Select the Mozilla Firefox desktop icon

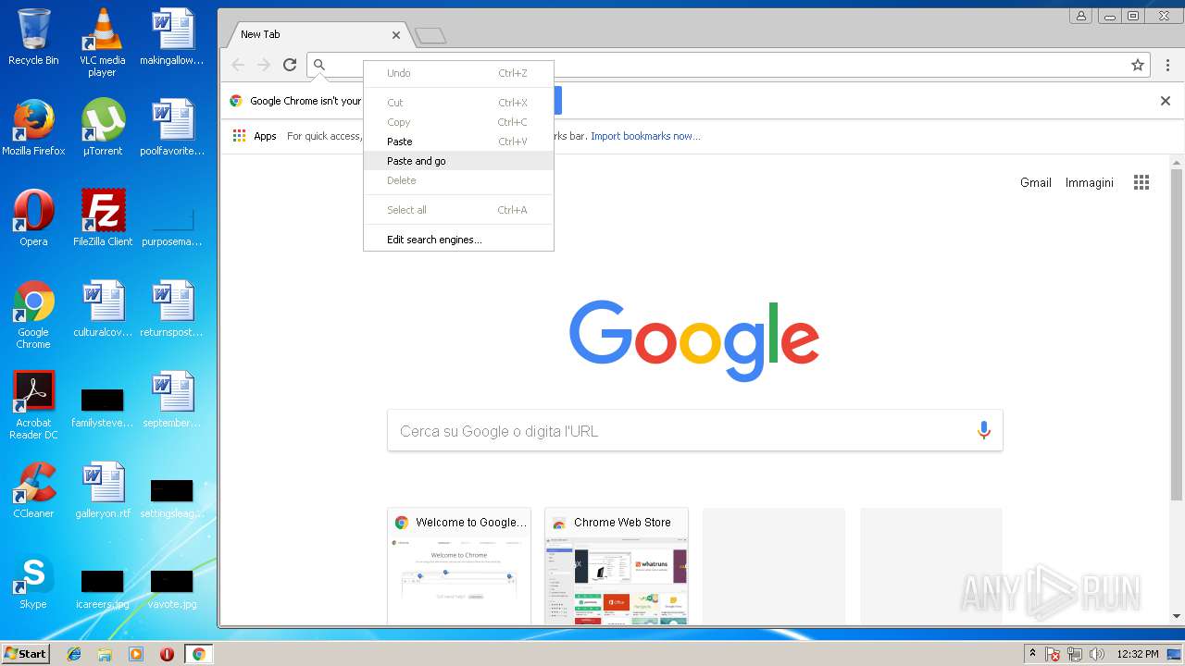click(33, 128)
